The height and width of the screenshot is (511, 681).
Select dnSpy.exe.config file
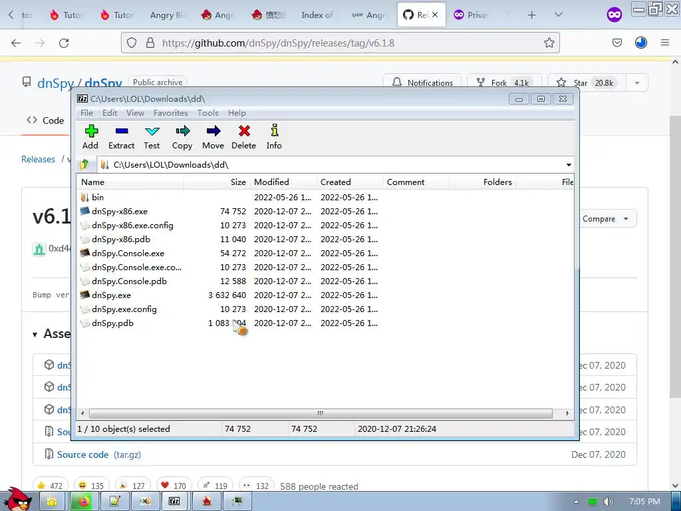[x=118, y=309]
